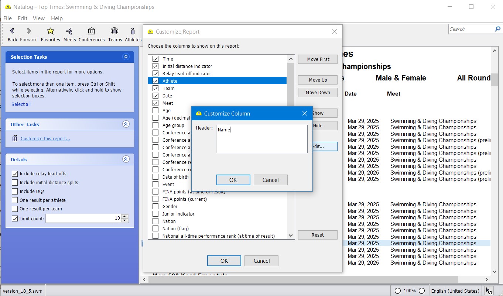
Task: Open the Meets toolbar icon
Action: pyautogui.click(x=69, y=31)
